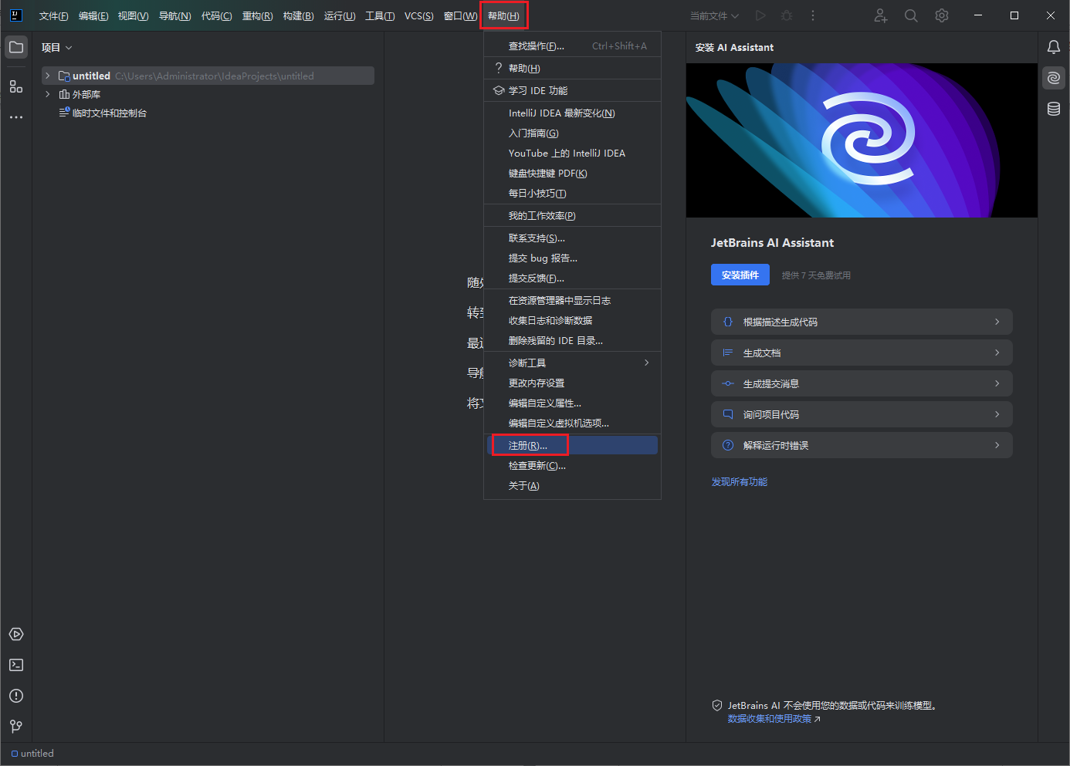Open the Project tool window folder icon

tap(16, 47)
